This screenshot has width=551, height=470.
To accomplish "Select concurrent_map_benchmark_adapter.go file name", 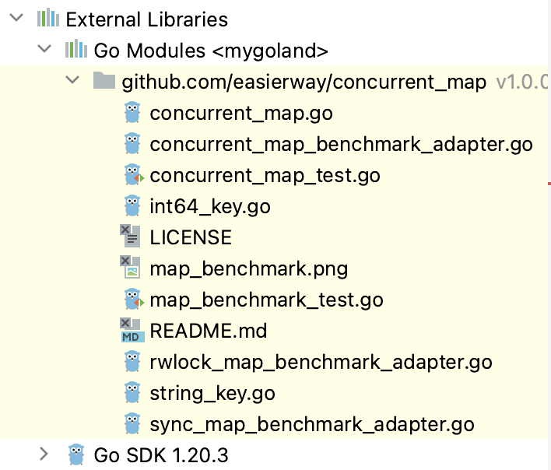I will click(341, 145).
